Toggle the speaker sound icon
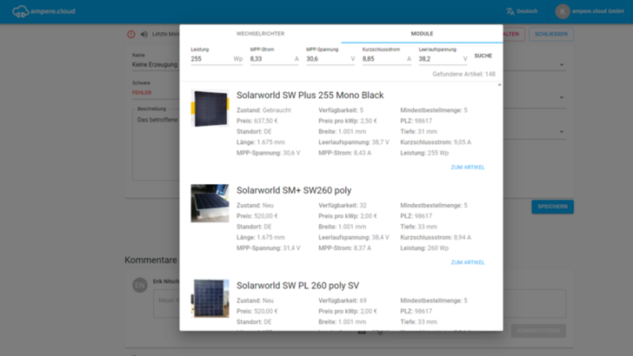Image resolution: width=633 pixels, height=356 pixels. click(144, 34)
